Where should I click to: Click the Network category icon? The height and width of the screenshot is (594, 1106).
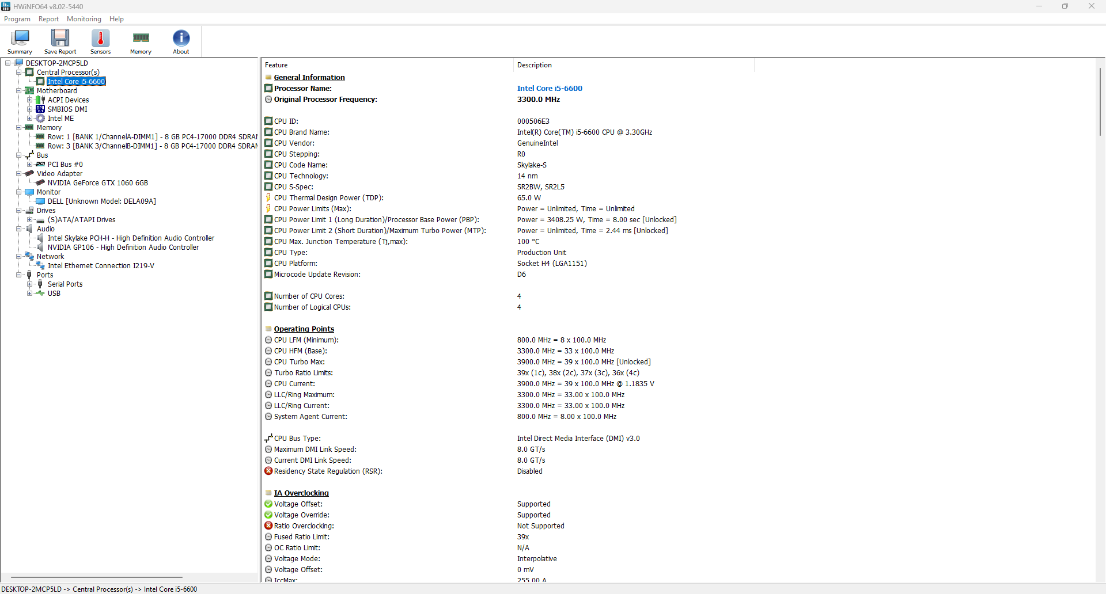[x=29, y=256]
